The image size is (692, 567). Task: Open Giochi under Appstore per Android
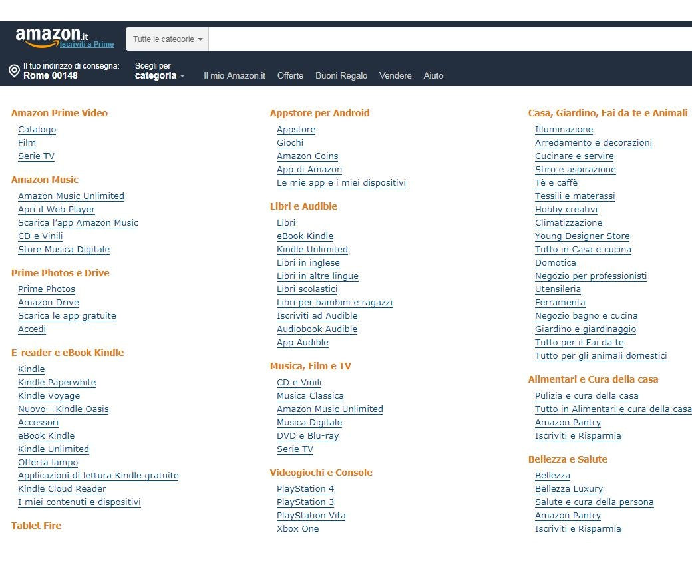[290, 143]
